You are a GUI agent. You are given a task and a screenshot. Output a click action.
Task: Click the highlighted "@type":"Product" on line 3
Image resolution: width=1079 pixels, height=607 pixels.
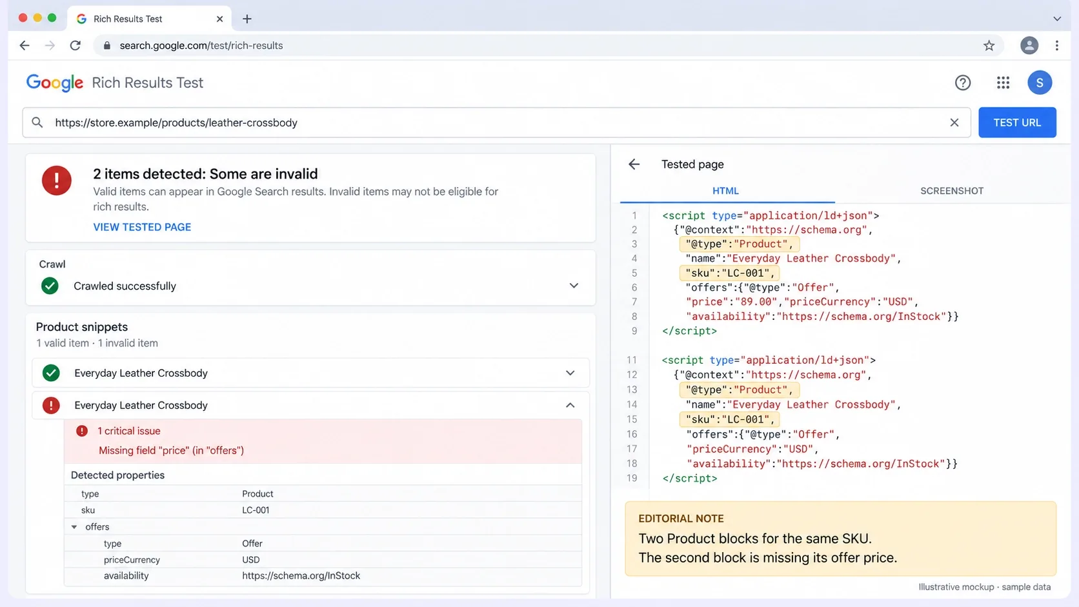[x=740, y=244]
